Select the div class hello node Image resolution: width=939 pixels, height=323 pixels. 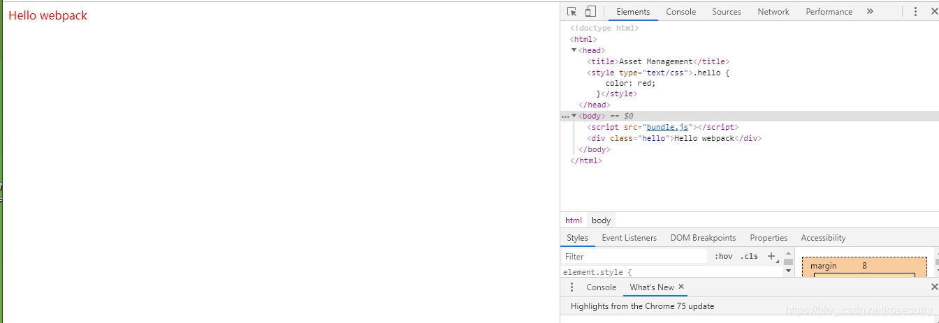(674, 138)
